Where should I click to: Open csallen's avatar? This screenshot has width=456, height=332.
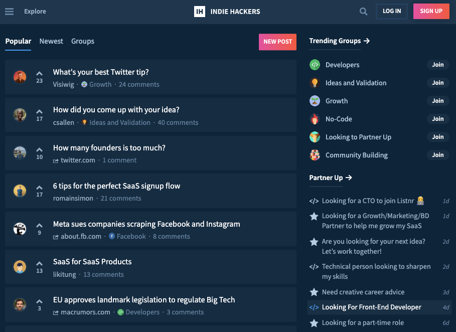coord(20,115)
